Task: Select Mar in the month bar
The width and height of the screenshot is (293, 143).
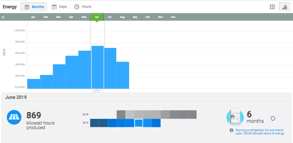Action: (59, 17)
